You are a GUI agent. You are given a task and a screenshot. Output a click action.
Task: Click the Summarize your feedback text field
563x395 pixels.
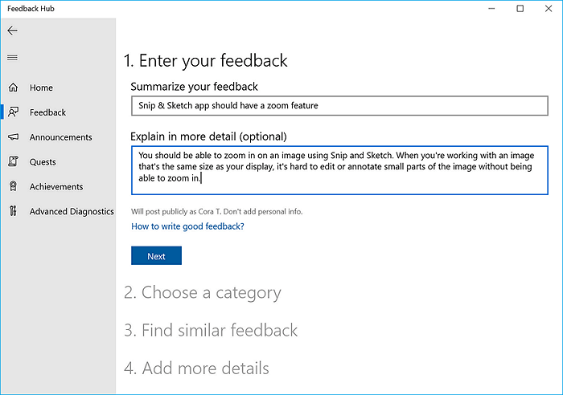pos(339,106)
